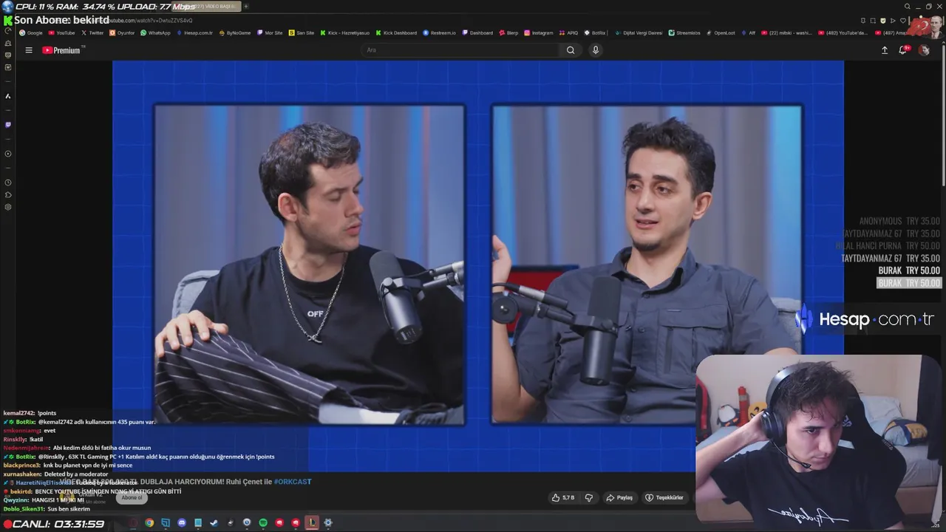946x532 pixels.
Task: Open Spotify from the taskbar
Action: click(263, 523)
